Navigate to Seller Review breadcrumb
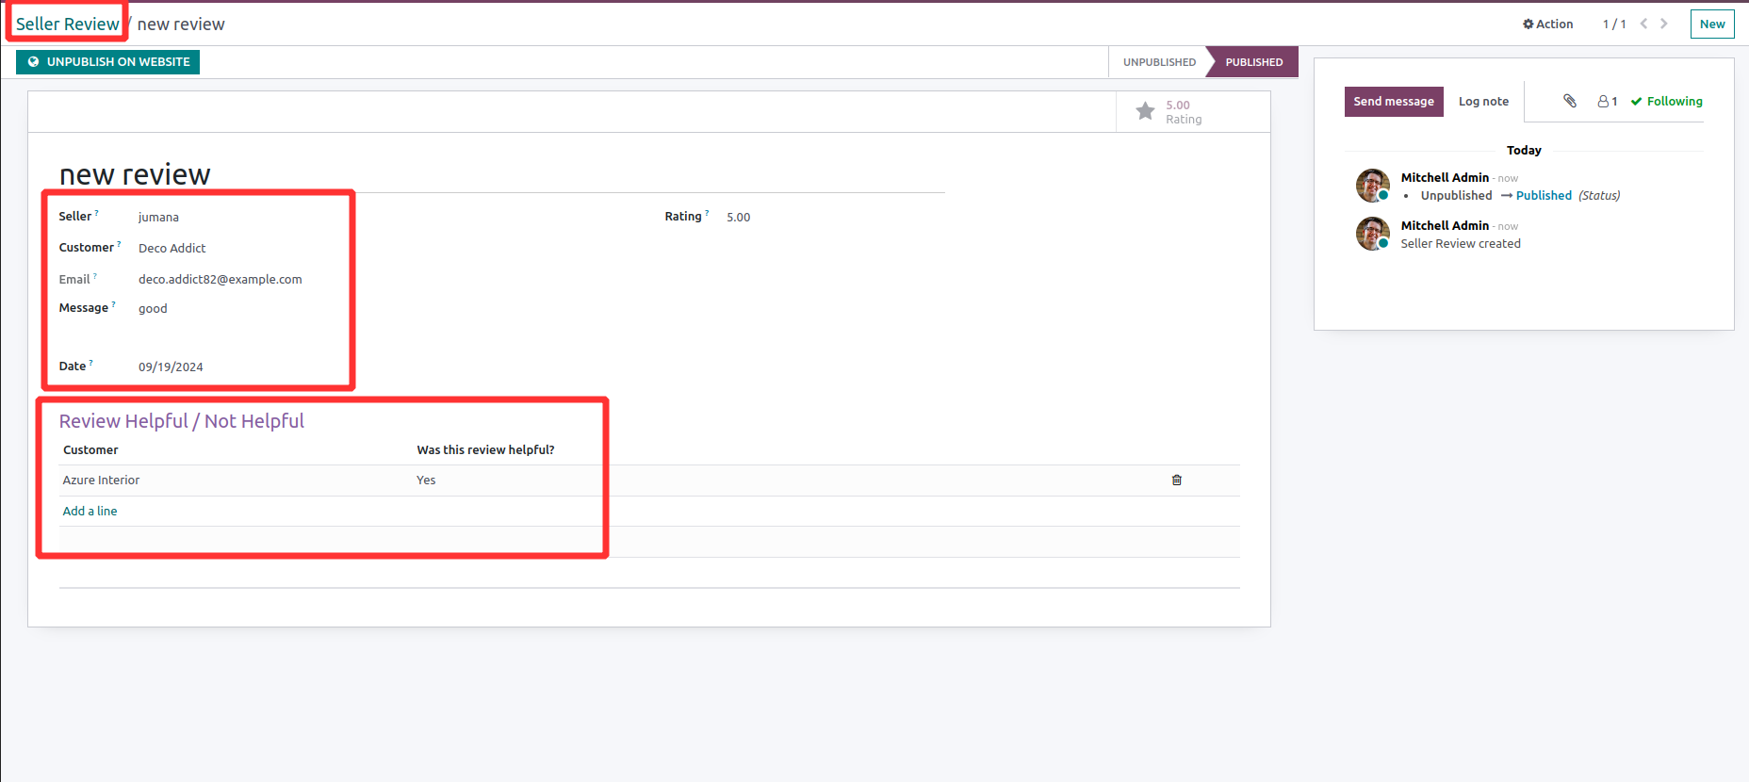Screen dimensions: 1749x782 click(68, 24)
